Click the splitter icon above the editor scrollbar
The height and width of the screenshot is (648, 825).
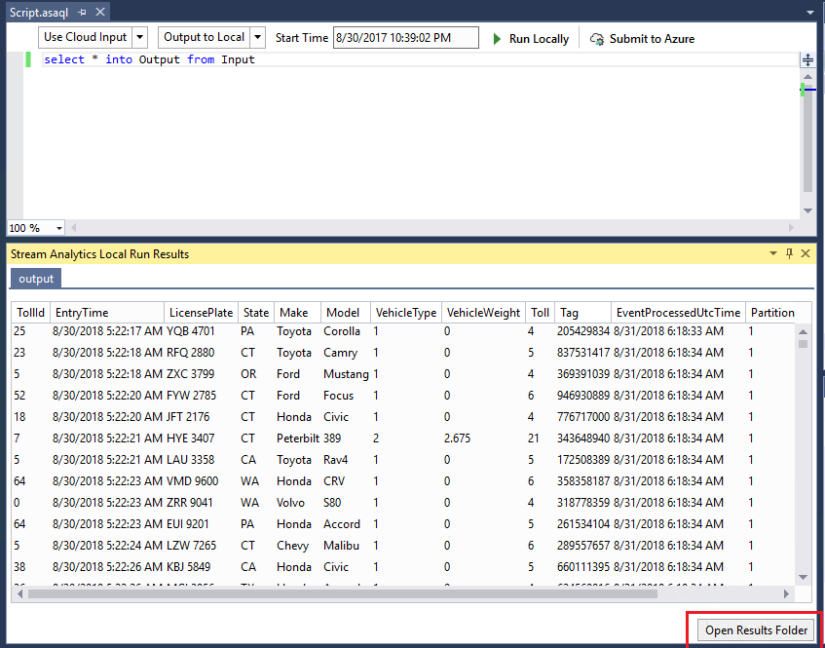[x=807, y=59]
